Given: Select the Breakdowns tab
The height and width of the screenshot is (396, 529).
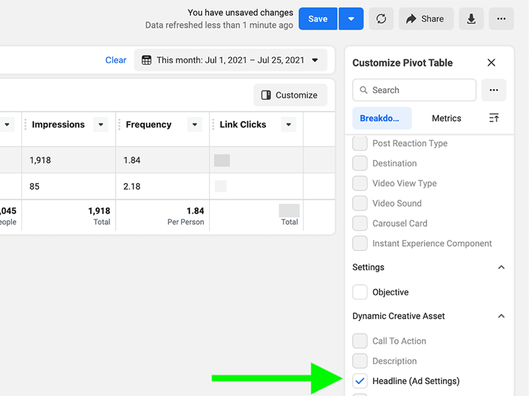Looking at the screenshot, I should coord(382,118).
